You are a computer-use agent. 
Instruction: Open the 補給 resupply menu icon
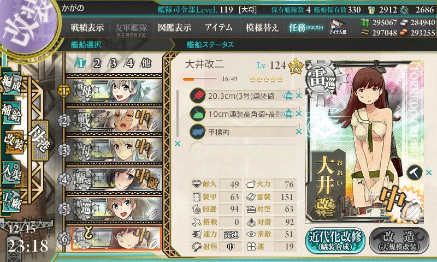pyautogui.click(x=11, y=113)
